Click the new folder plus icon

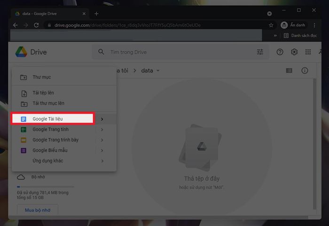click(x=23, y=77)
